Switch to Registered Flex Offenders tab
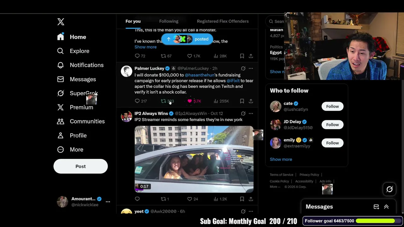Screen dimensions: 404x227 223,21
